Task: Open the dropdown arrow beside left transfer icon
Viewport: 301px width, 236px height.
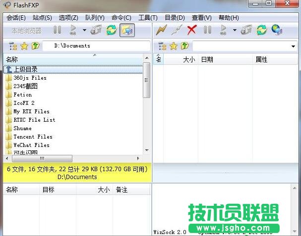Action: 84,30
